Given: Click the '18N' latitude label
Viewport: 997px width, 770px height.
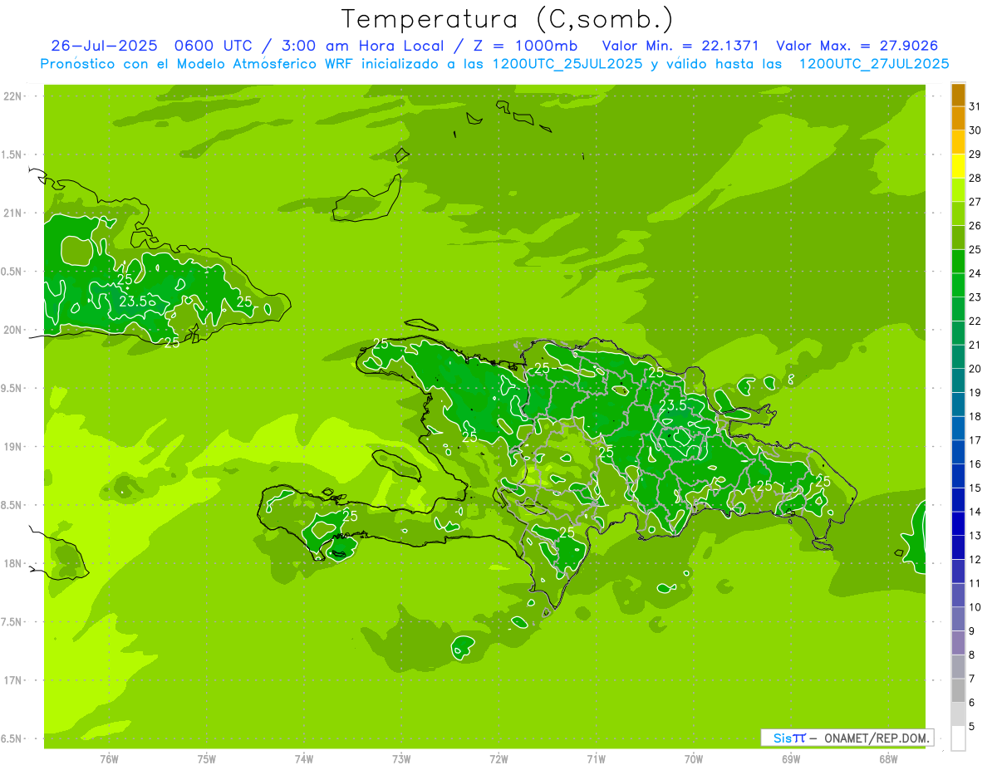Looking at the screenshot, I should click(x=14, y=564).
